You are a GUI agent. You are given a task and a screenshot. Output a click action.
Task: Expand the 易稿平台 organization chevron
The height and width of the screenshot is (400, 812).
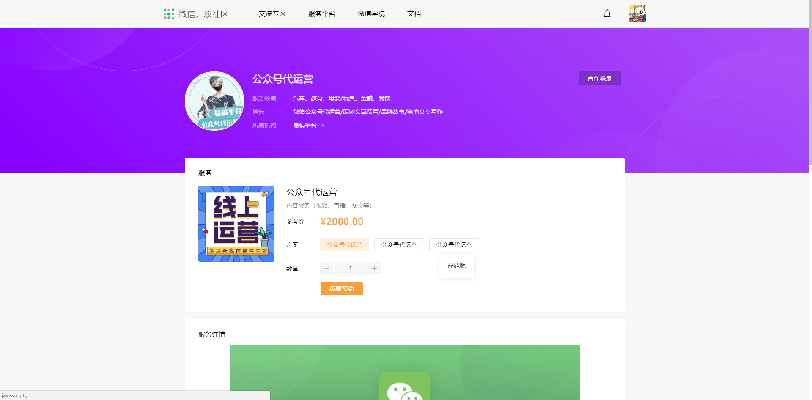coord(323,126)
